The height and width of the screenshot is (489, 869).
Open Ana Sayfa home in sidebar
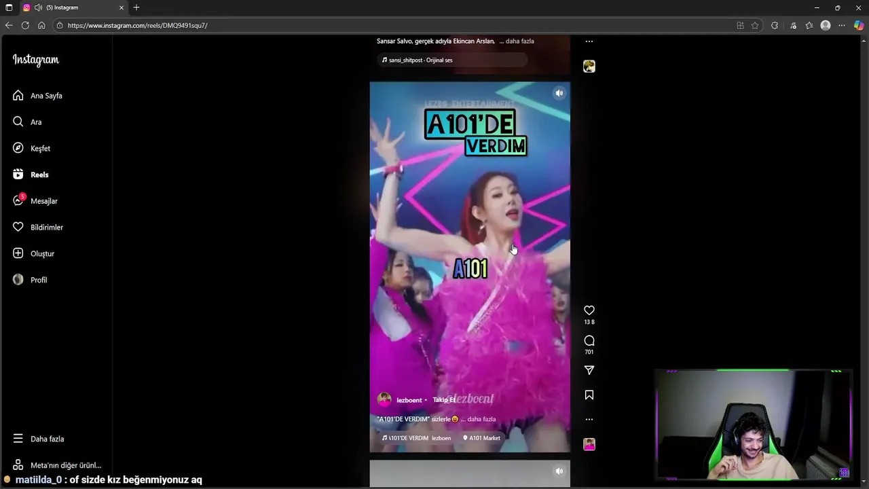pyautogui.click(x=37, y=96)
